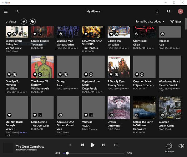Viewport: 187px width, 157px height.
Task: Open artist link 'Melody Gardot'
Action: tap(168, 85)
